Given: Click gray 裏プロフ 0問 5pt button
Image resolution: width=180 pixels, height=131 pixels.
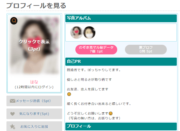Looking at the screenshot, I should tap(146, 50).
